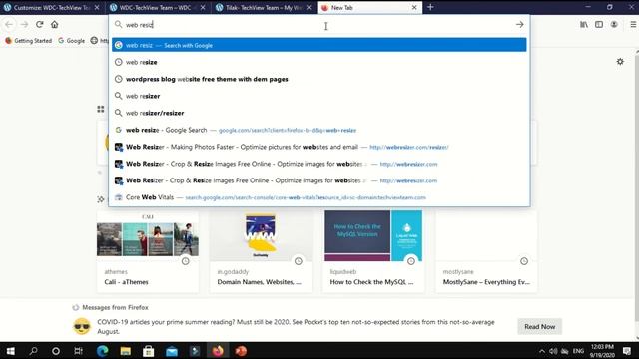Open the volume control icon
The image size is (639, 359).
(553, 351)
